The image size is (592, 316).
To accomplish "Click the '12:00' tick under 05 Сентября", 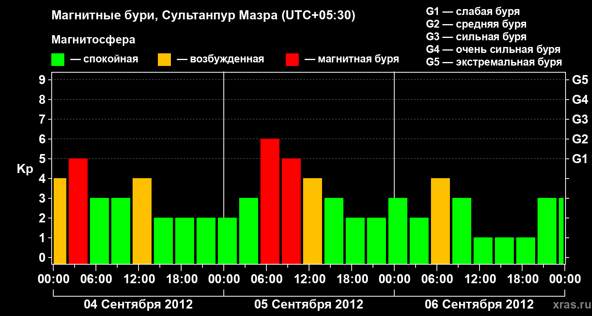I will (x=309, y=279).
